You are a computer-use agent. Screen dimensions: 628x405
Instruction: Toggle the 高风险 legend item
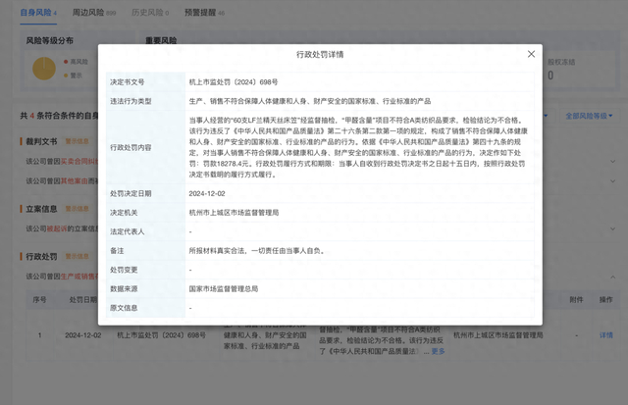click(77, 61)
